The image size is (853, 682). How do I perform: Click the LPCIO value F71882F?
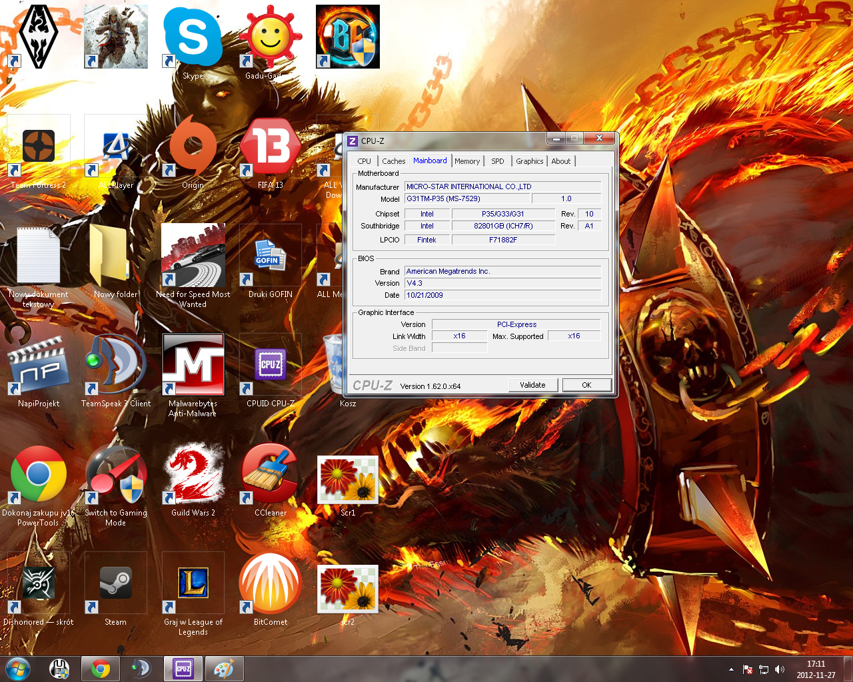tap(503, 240)
